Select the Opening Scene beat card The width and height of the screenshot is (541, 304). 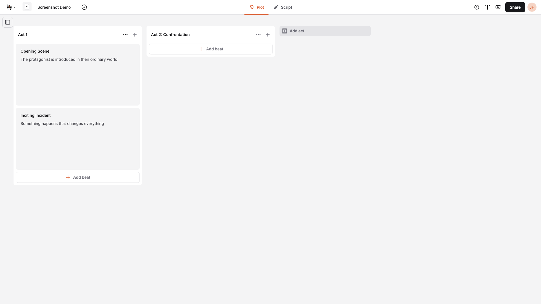click(78, 75)
